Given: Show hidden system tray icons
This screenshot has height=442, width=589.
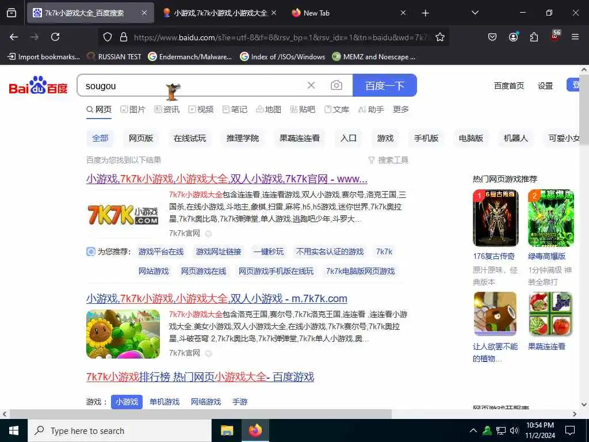Looking at the screenshot, I should point(473,430).
